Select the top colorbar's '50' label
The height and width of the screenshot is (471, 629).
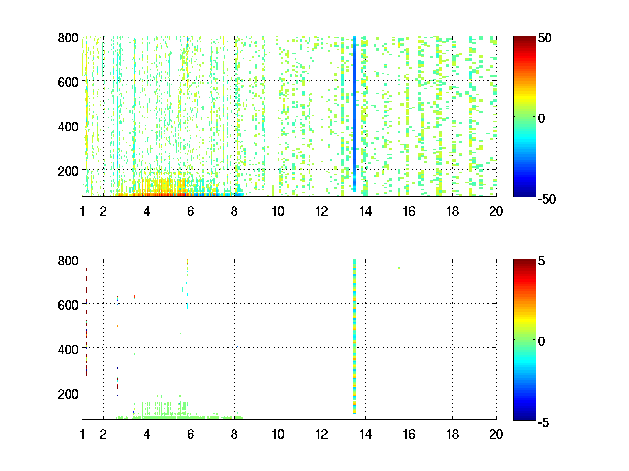(x=544, y=38)
